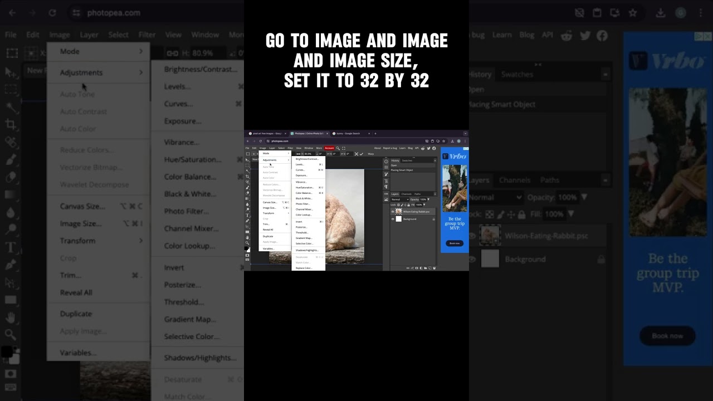Viewport: 713px width, 401px height.
Task: Open the Info panel icon in the small inset
Action: [386, 161]
